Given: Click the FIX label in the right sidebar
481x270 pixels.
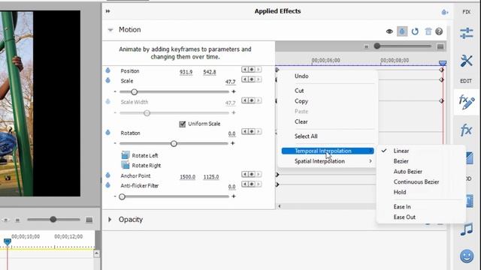Looking at the screenshot, I should tap(466, 12).
